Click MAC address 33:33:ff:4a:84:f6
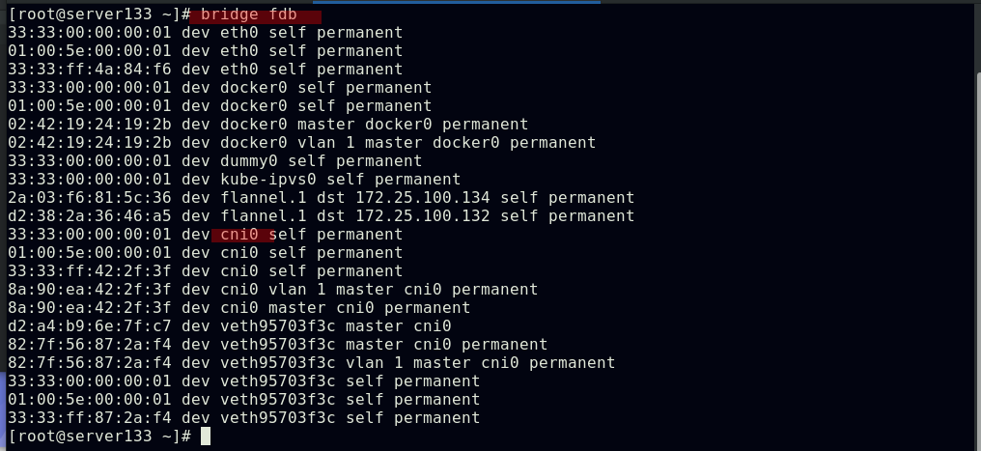Image resolution: width=981 pixels, height=451 pixels. click(x=89, y=70)
